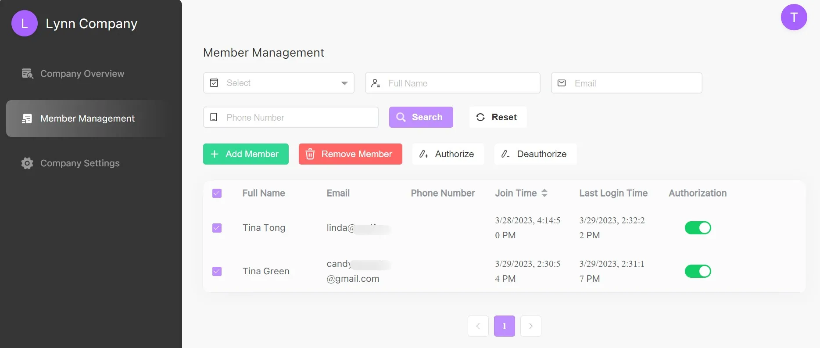Click the Company Settings gear icon
This screenshot has height=348, width=820.
(x=27, y=163)
